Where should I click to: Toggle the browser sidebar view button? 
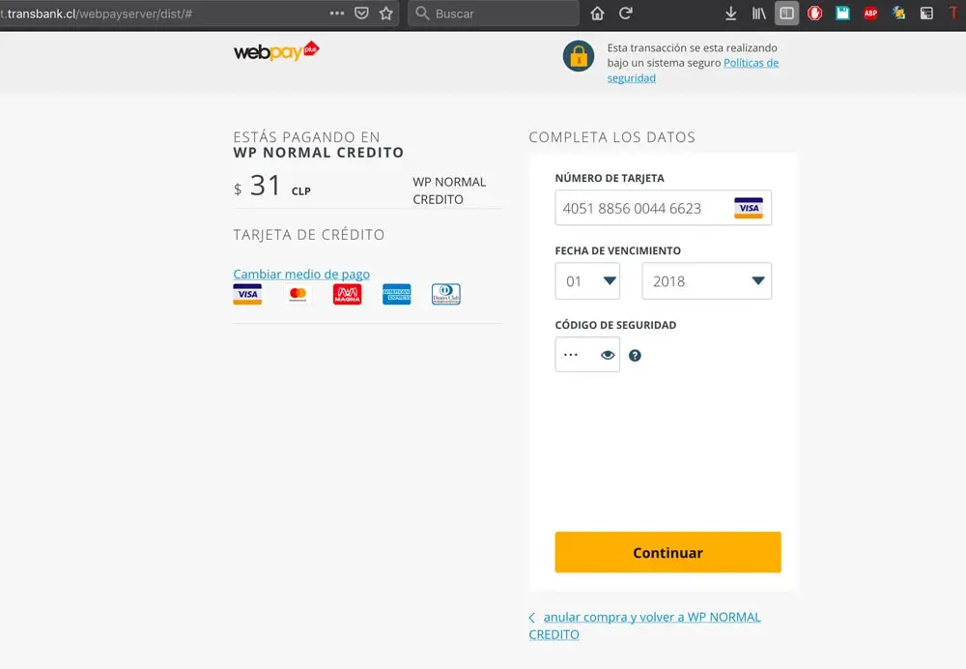click(x=786, y=13)
